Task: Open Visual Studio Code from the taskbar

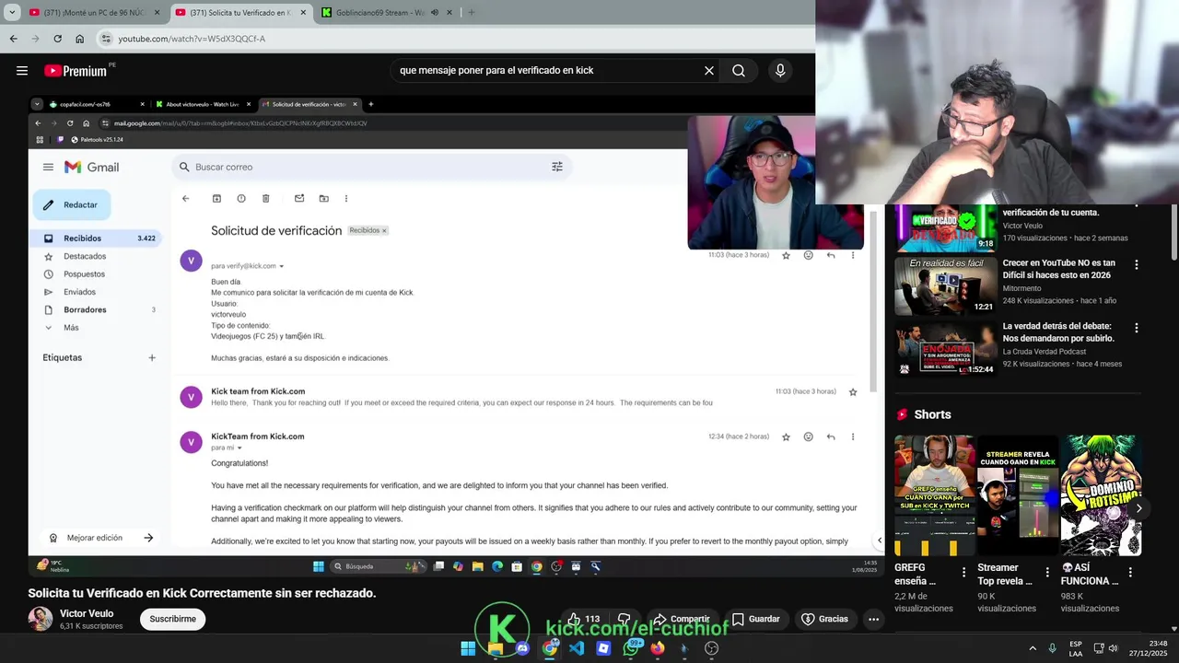Action: click(x=577, y=648)
